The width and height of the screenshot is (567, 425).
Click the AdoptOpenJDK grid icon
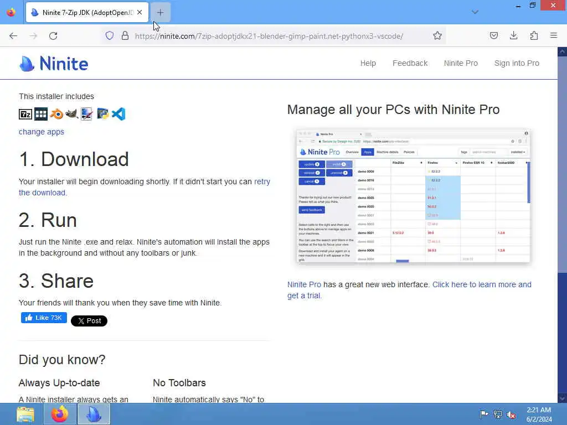click(x=41, y=114)
